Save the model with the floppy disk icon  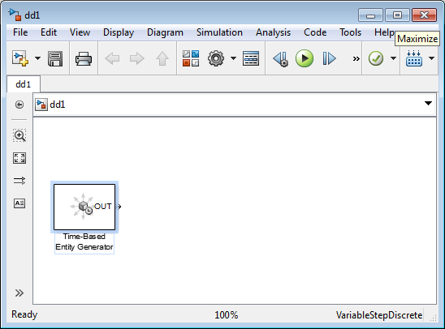[x=55, y=58]
